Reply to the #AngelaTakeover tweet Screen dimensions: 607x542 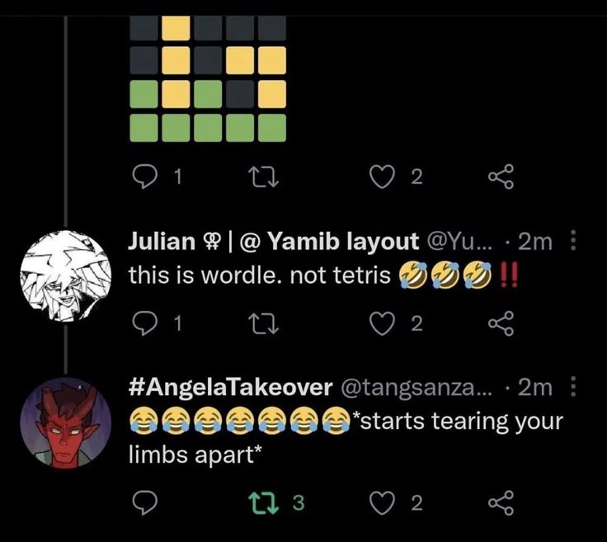coord(145,502)
